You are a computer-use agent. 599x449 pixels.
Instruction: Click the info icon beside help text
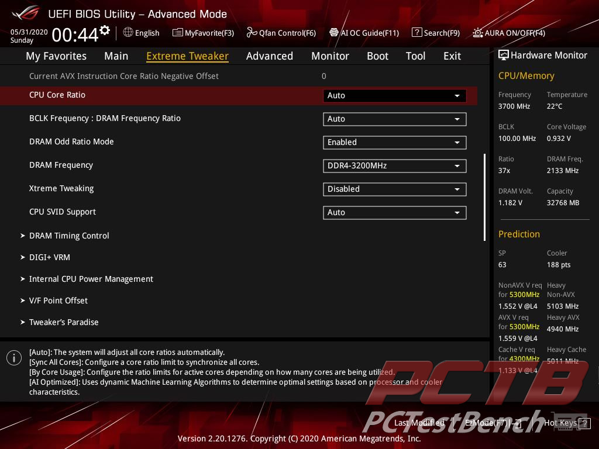(14, 358)
